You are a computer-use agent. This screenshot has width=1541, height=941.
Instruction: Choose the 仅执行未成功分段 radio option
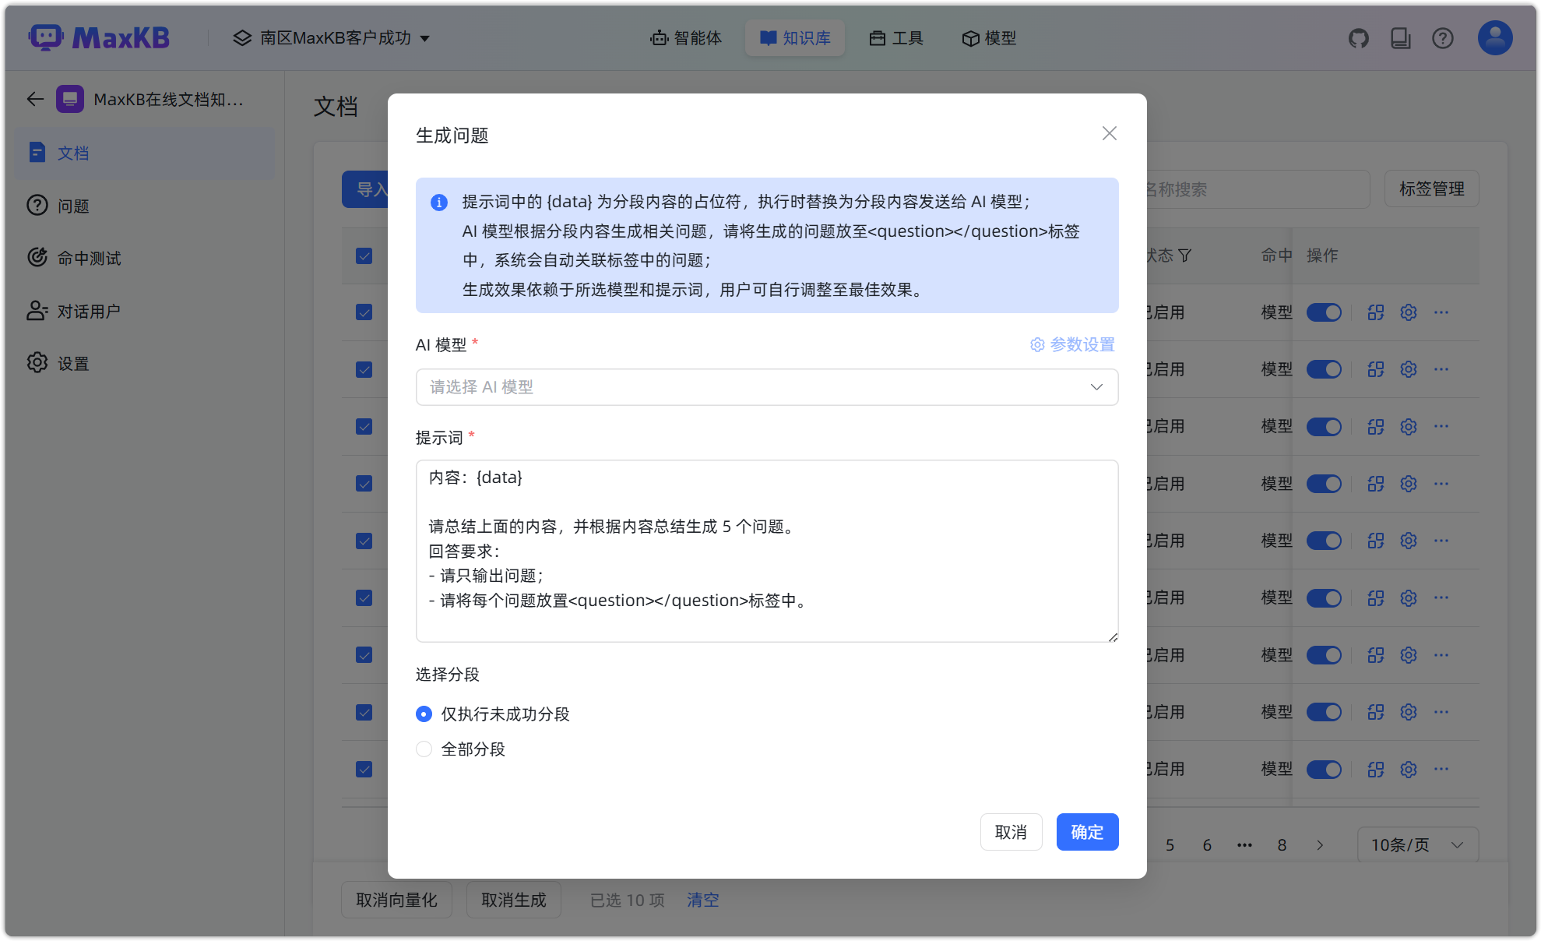point(424,714)
